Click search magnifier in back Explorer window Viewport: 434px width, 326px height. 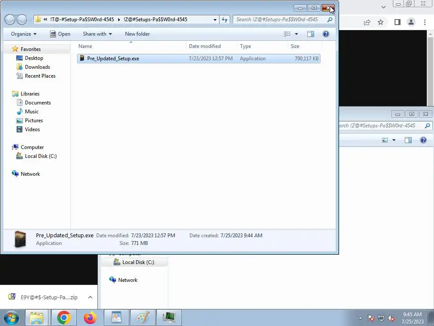pyautogui.click(x=427, y=126)
